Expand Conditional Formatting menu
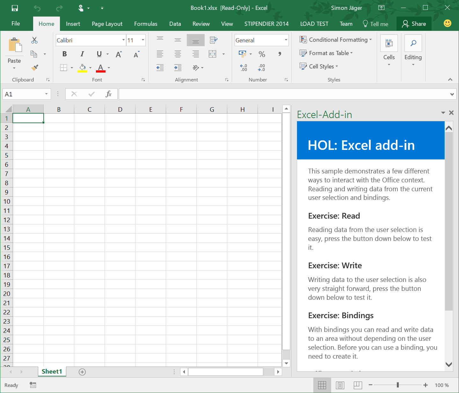This screenshot has width=459, height=393. click(336, 40)
